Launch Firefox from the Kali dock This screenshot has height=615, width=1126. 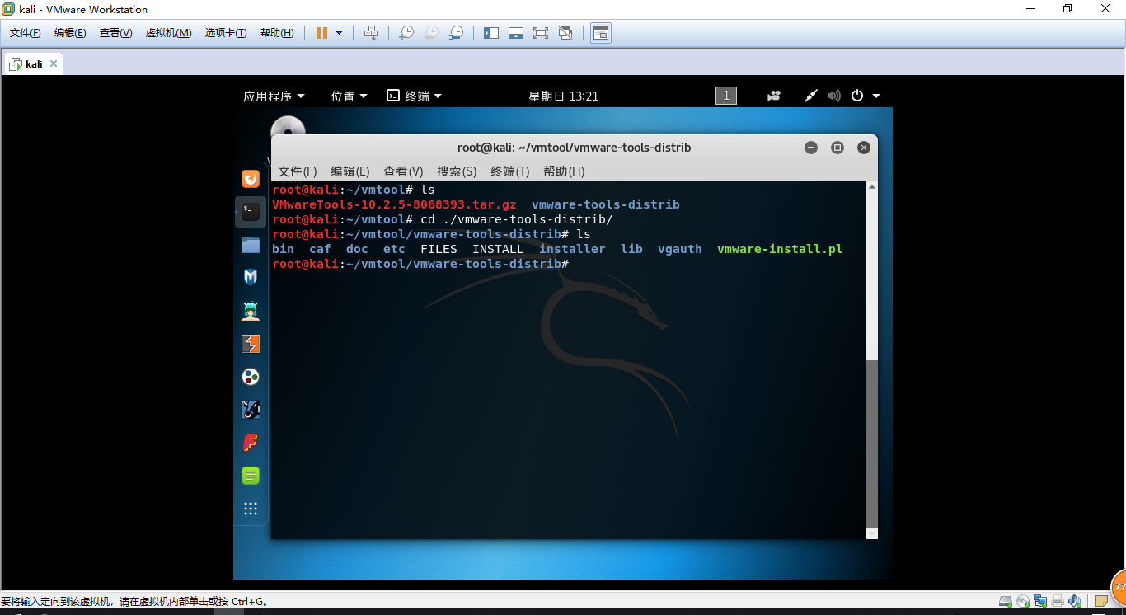[251, 179]
